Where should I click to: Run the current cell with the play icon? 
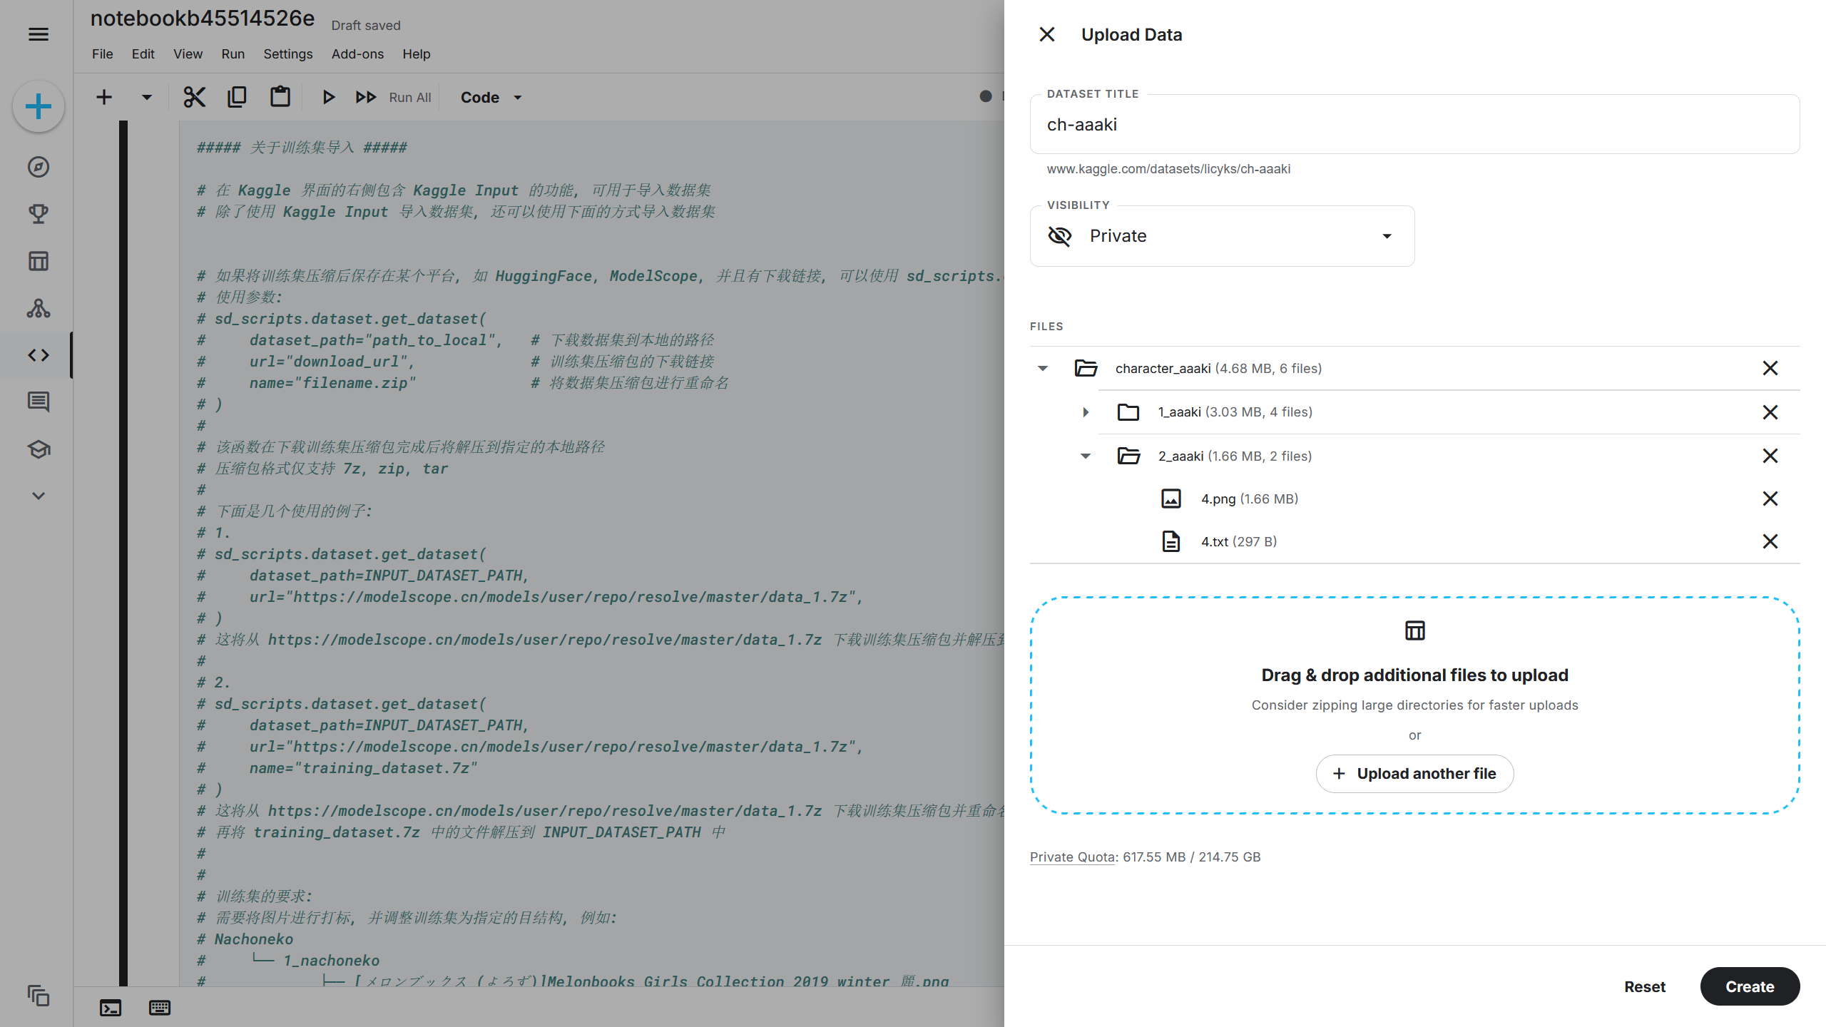tap(328, 97)
